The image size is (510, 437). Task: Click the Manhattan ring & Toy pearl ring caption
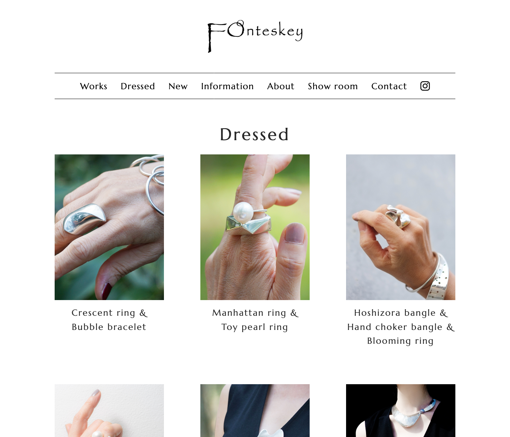255,320
